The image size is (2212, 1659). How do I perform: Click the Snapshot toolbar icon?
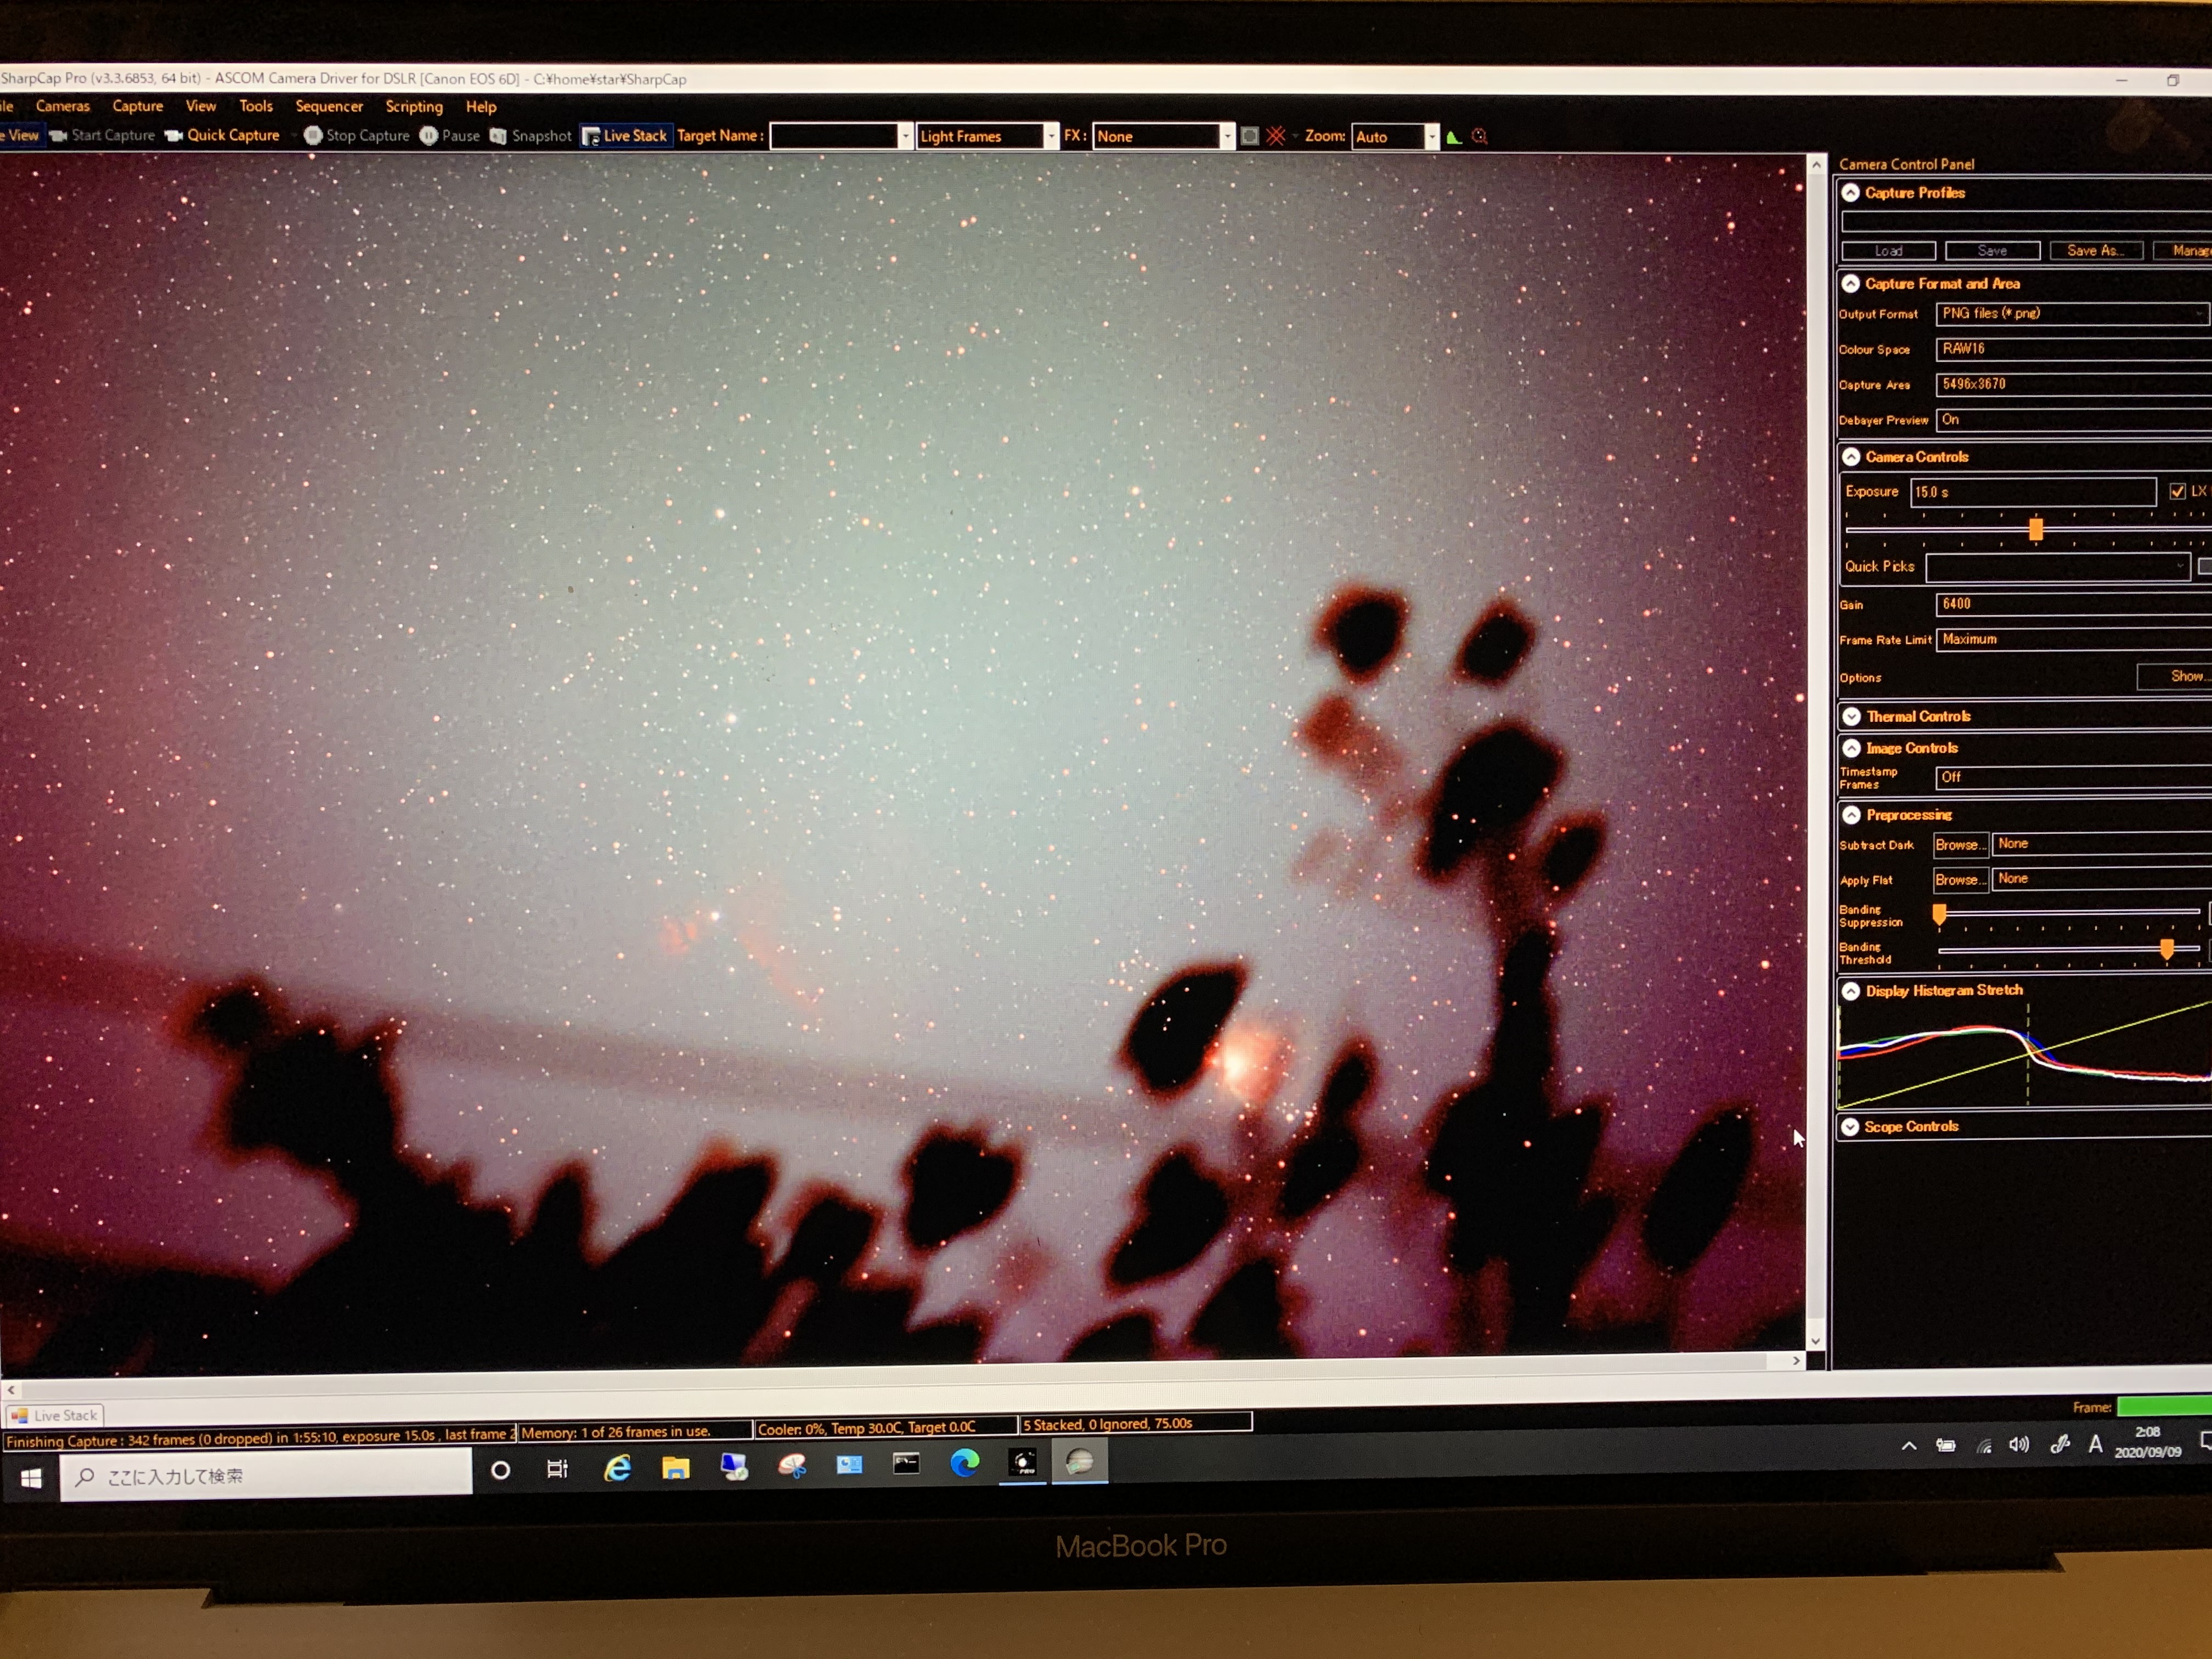pos(498,136)
